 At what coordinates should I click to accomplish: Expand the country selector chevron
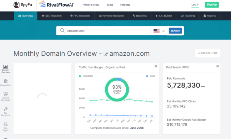(x=163, y=31)
